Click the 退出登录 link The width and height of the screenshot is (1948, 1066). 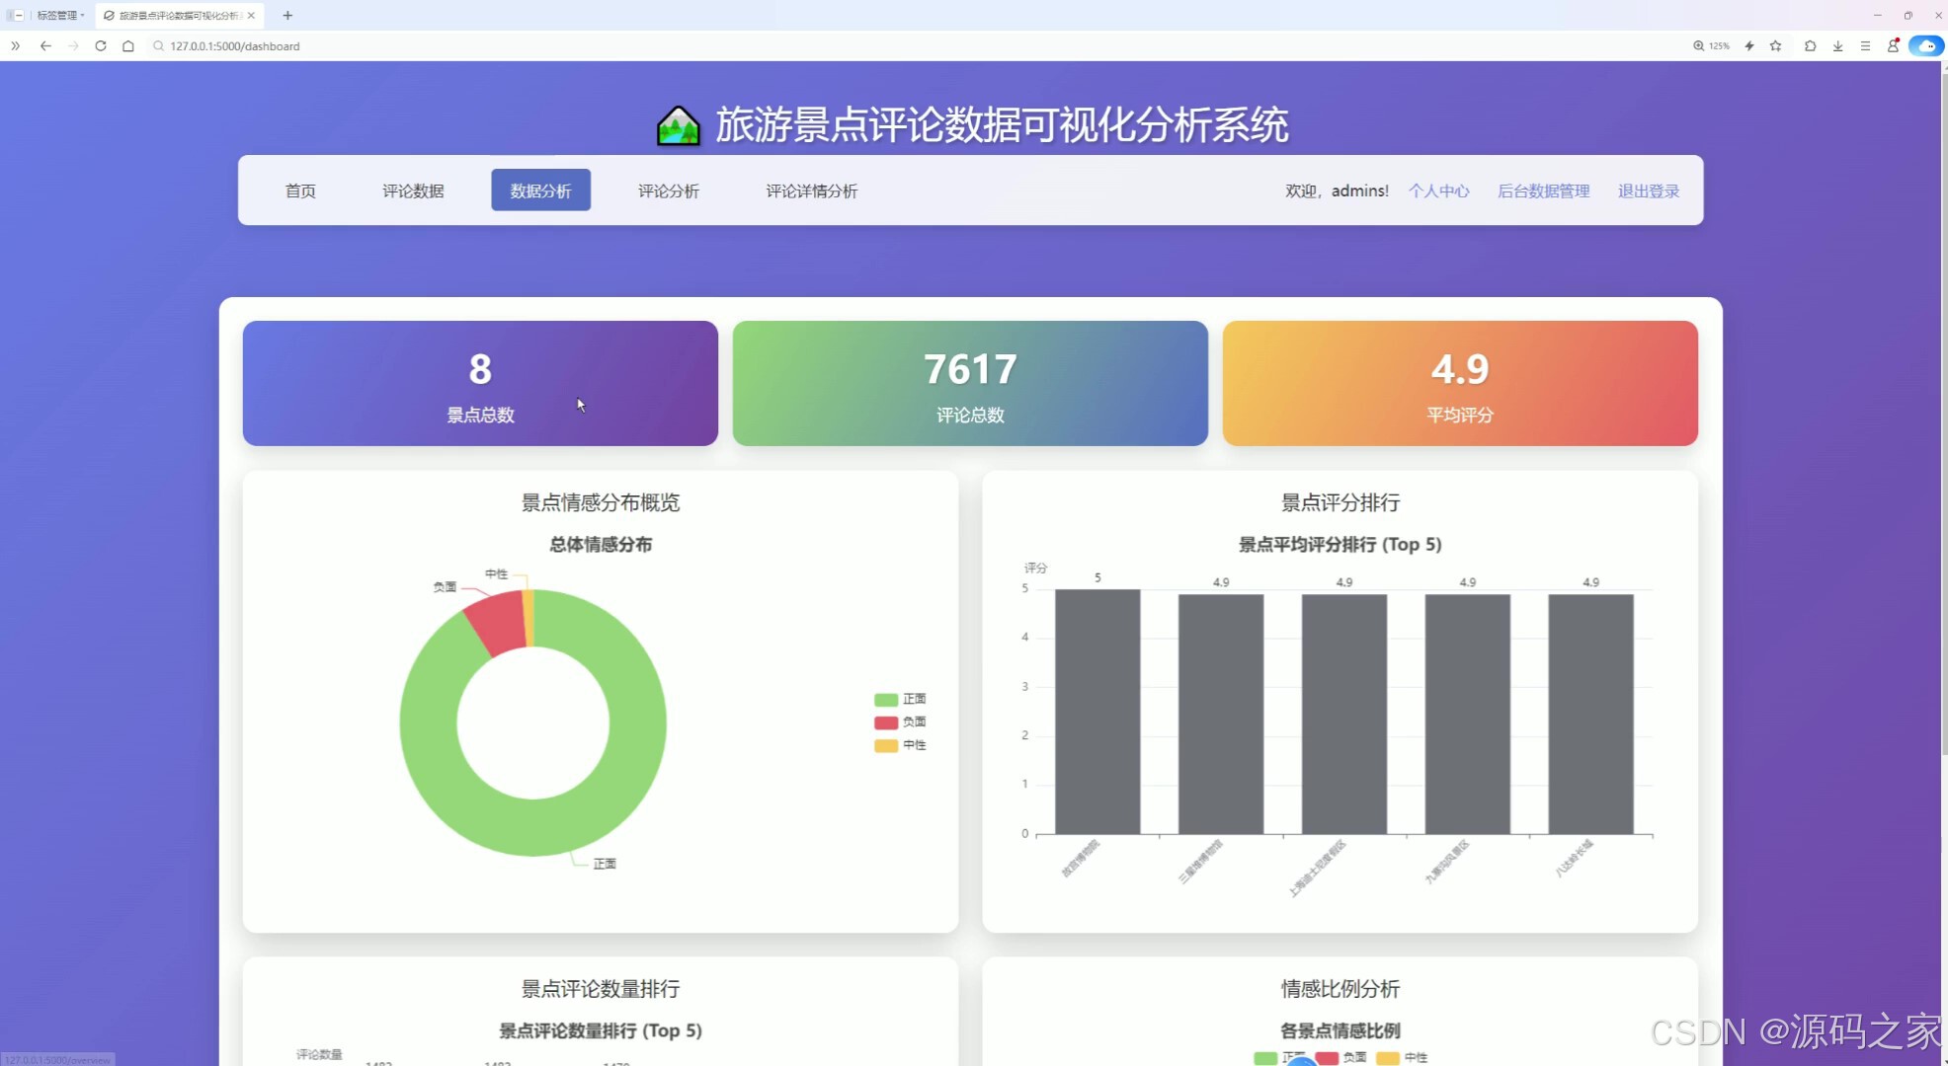[x=1647, y=190]
